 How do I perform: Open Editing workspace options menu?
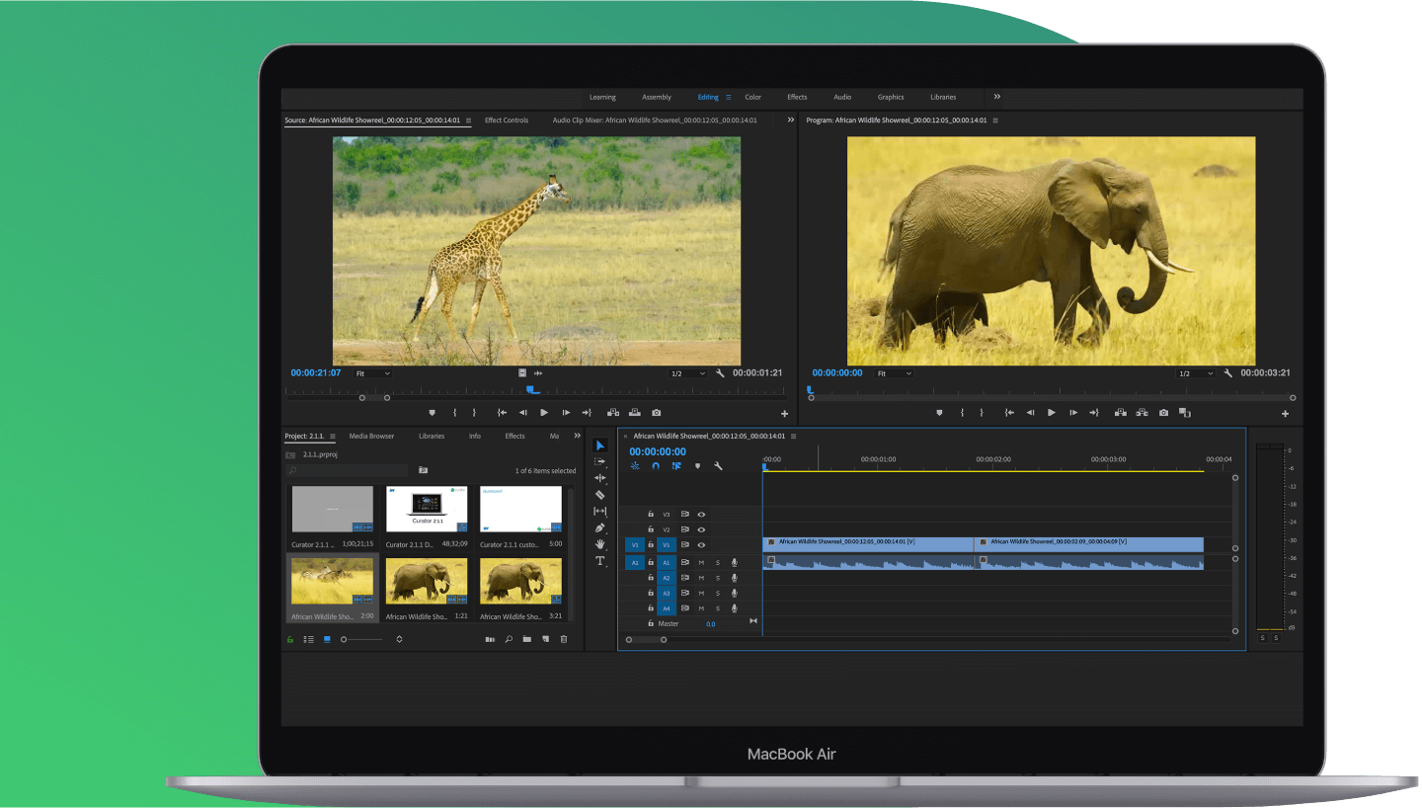729,97
